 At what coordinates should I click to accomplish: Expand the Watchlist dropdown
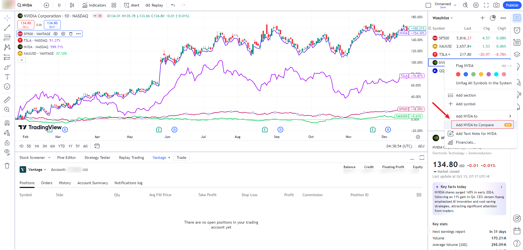pyautogui.click(x=443, y=18)
